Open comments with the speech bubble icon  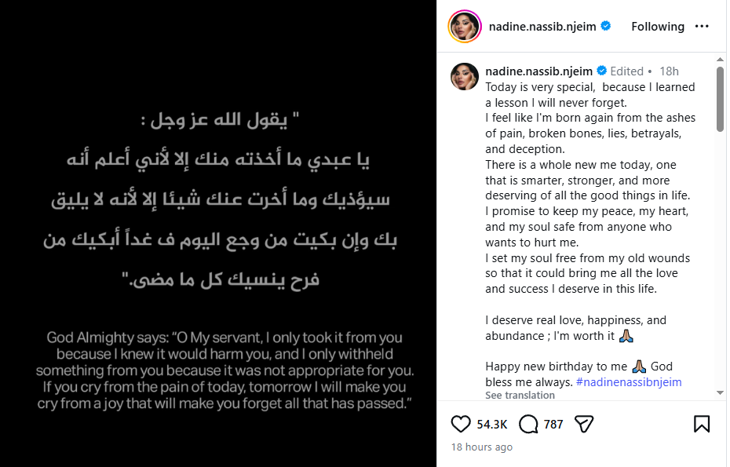pyautogui.click(x=529, y=425)
